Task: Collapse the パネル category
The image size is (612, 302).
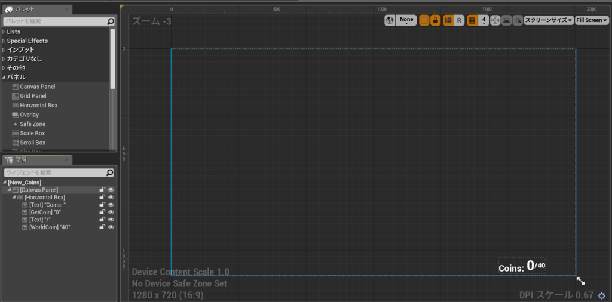Action: (x=4, y=77)
